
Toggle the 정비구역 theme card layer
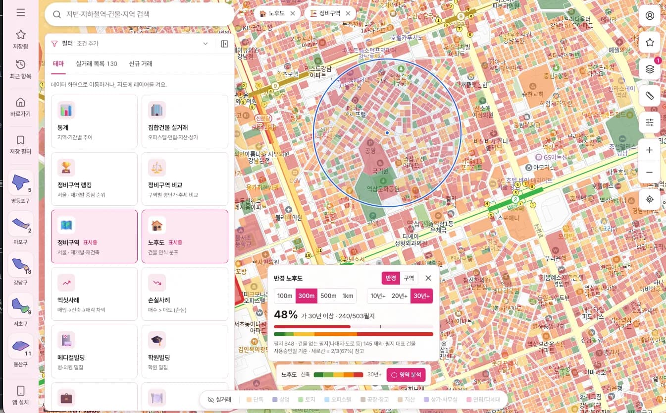click(94, 236)
